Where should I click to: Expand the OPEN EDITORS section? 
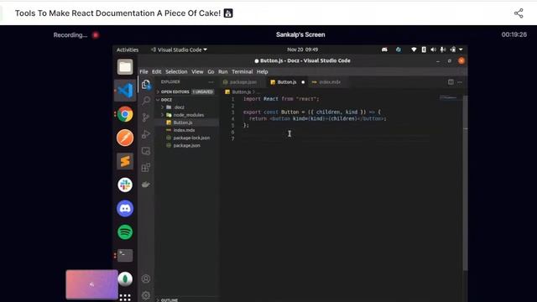coord(175,91)
